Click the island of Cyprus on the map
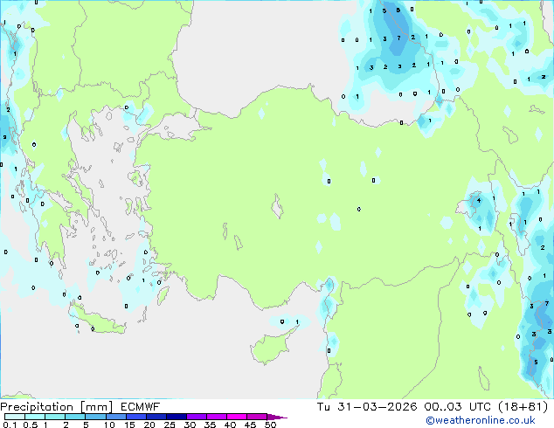This screenshot has width=554, height=428. point(270,348)
